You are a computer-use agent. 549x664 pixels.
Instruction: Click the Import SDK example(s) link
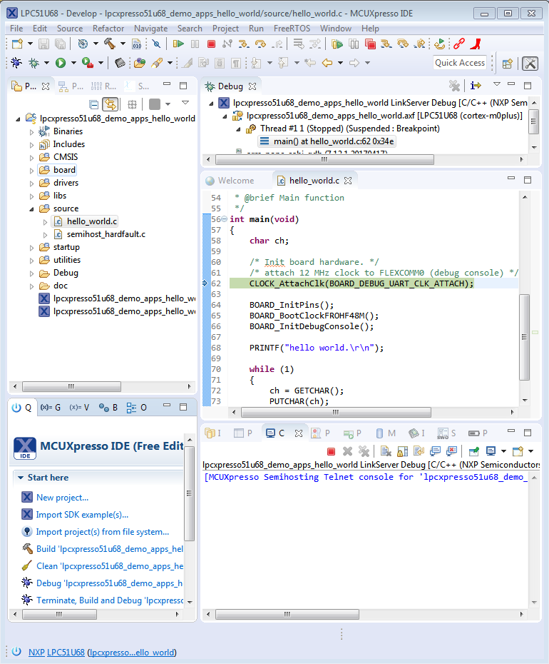click(x=82, y=515)
